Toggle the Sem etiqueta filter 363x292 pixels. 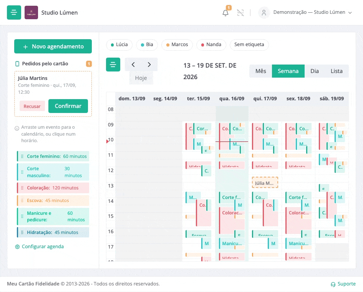pos(249,45)
